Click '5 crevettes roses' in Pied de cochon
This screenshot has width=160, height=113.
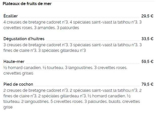click(66, 102)
